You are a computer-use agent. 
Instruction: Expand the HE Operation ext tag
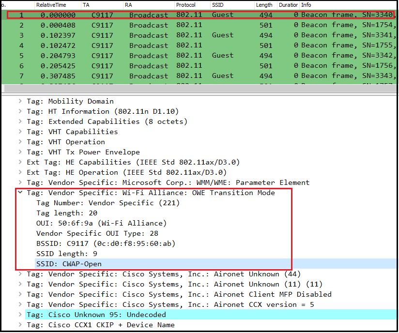19,172
